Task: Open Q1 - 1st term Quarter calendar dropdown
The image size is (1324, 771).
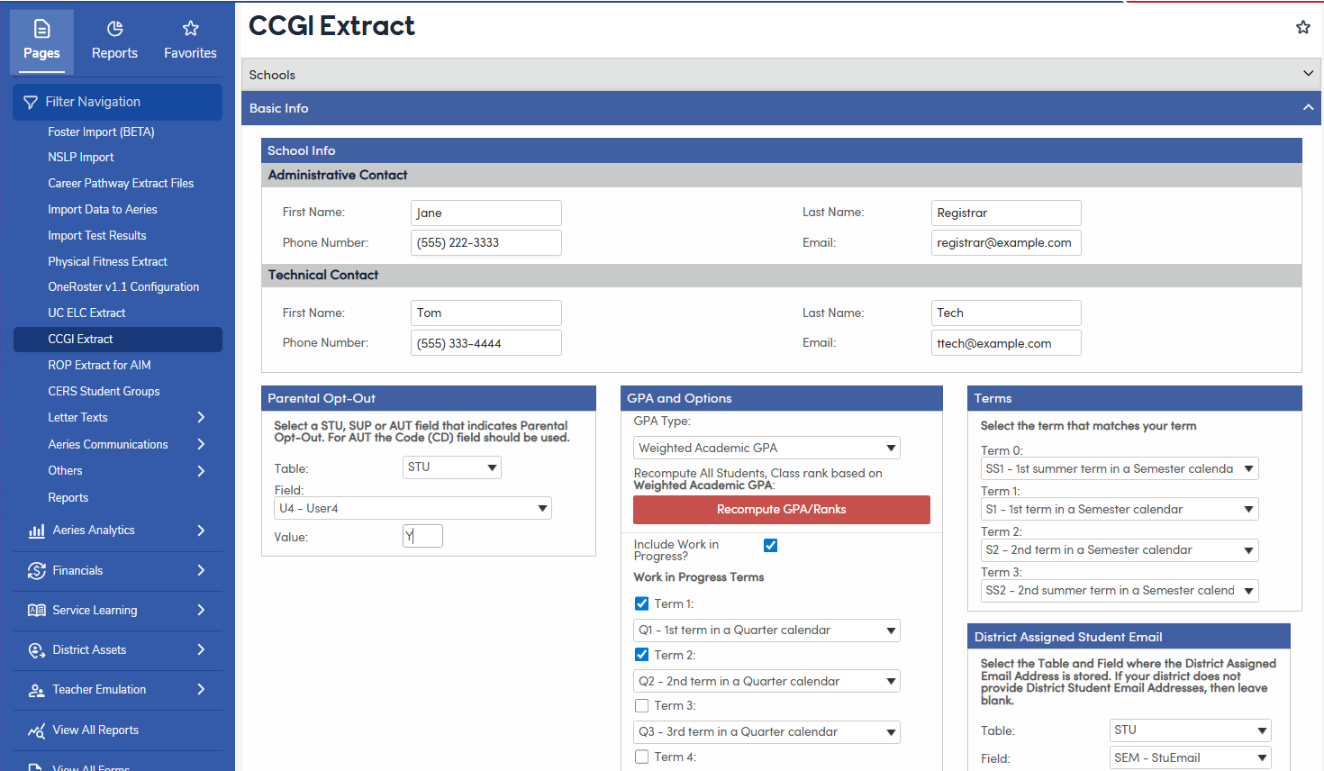Action: point(766,630)
